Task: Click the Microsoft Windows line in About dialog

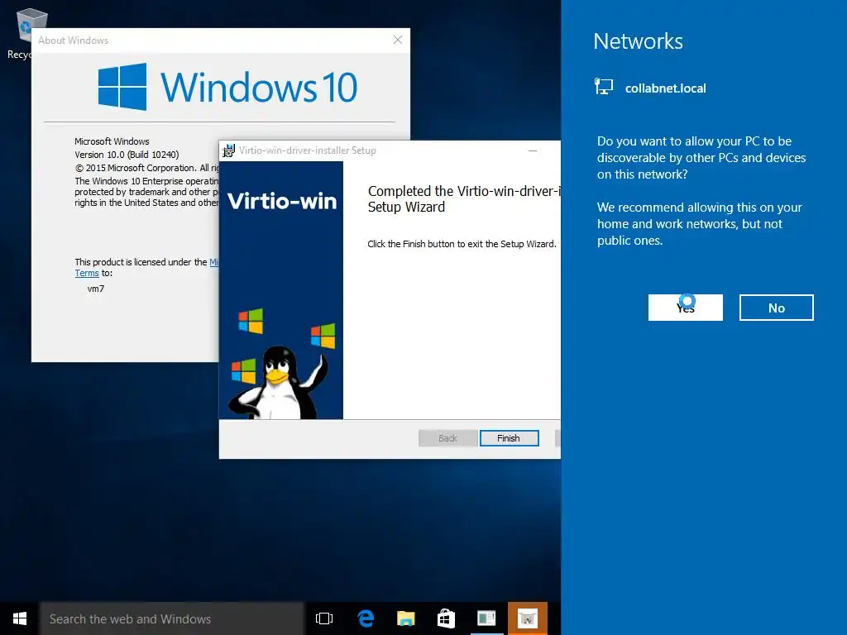Action: [x=112, y=141]
